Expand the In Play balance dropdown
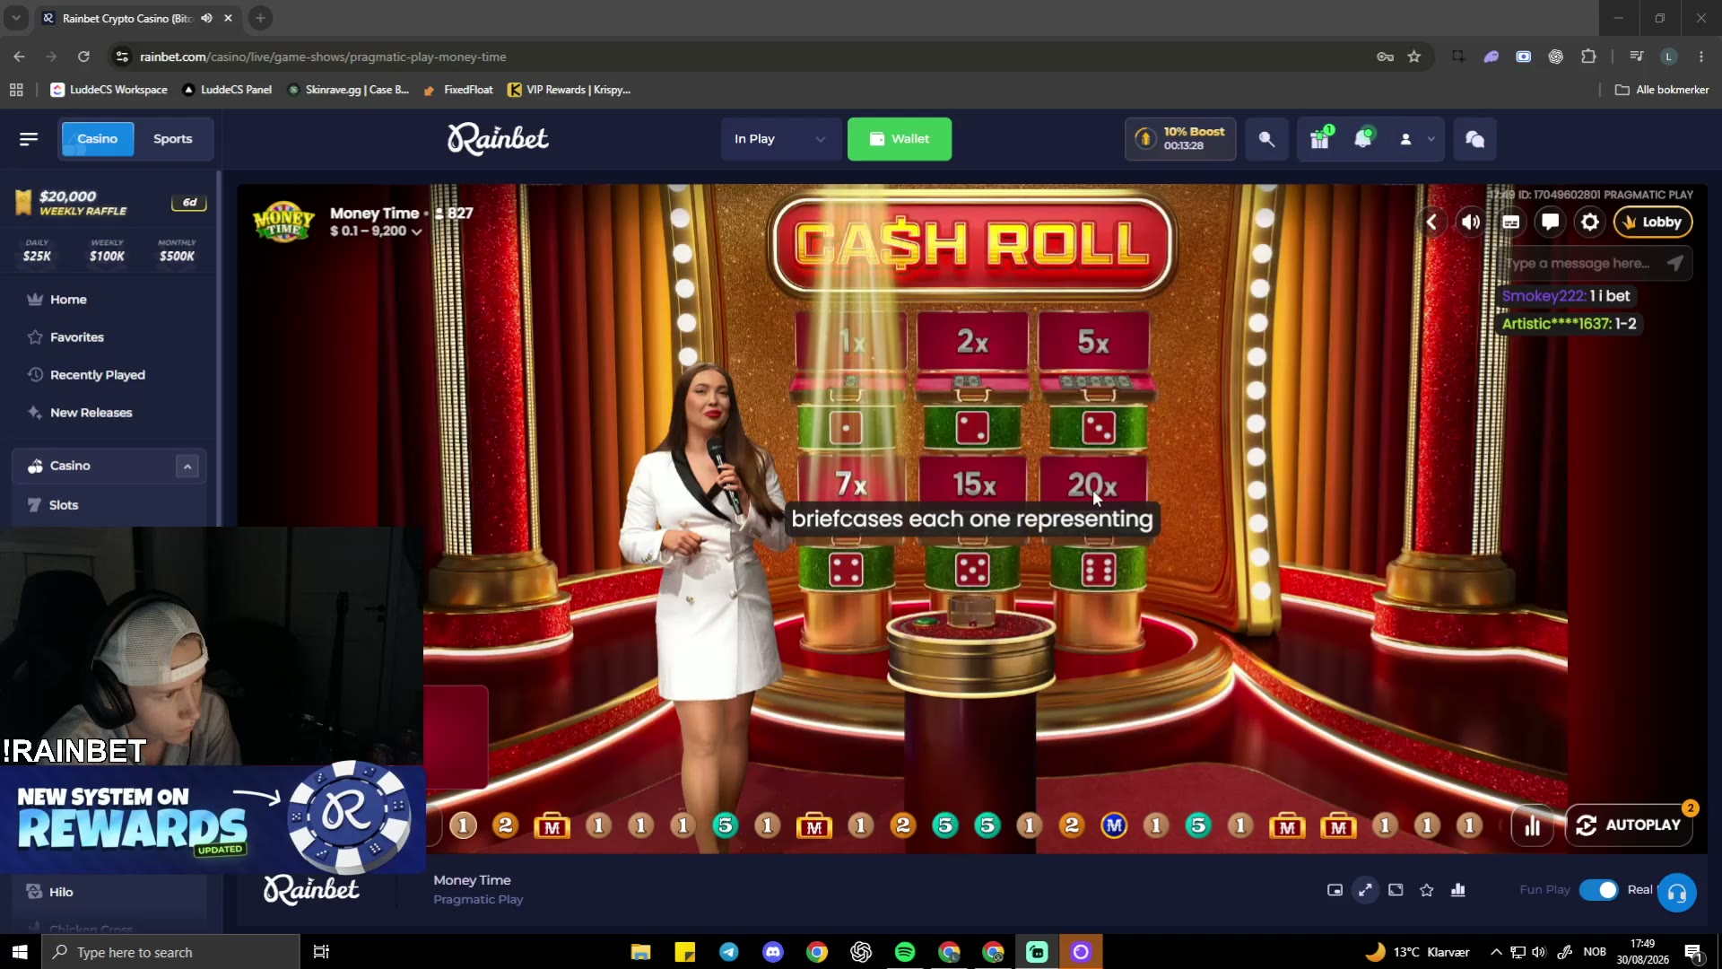This screenshot has height=969, width=1722. point(780,139)
